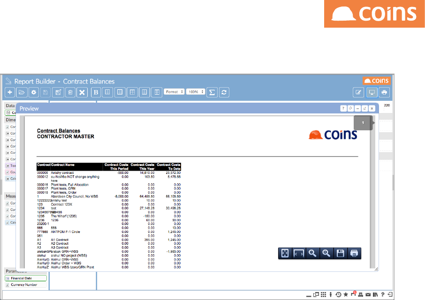
Task: Open a report with the folder icon
Action: coord(22,92)
